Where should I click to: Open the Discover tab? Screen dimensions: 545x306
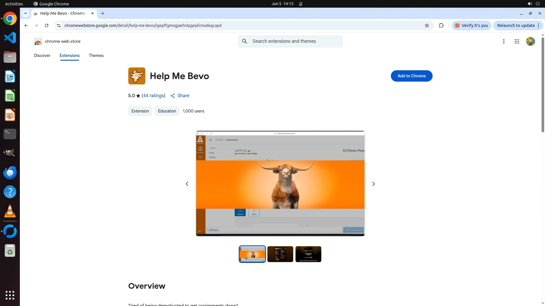(x=42, y=56)
